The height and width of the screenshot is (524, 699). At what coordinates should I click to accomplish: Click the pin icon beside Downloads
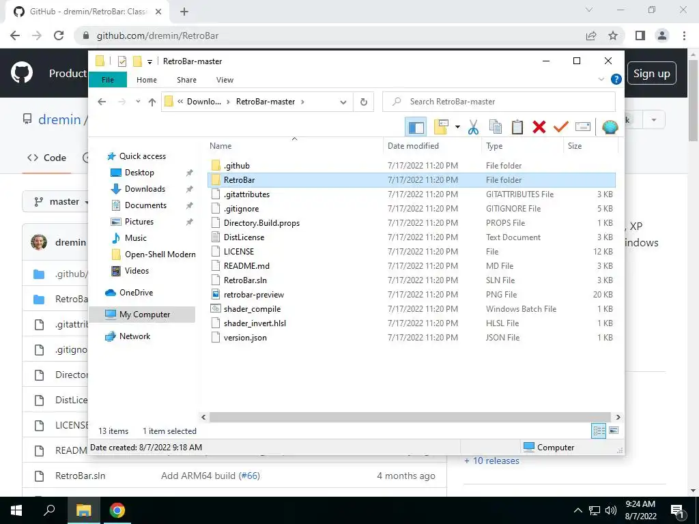coord(190,189)
